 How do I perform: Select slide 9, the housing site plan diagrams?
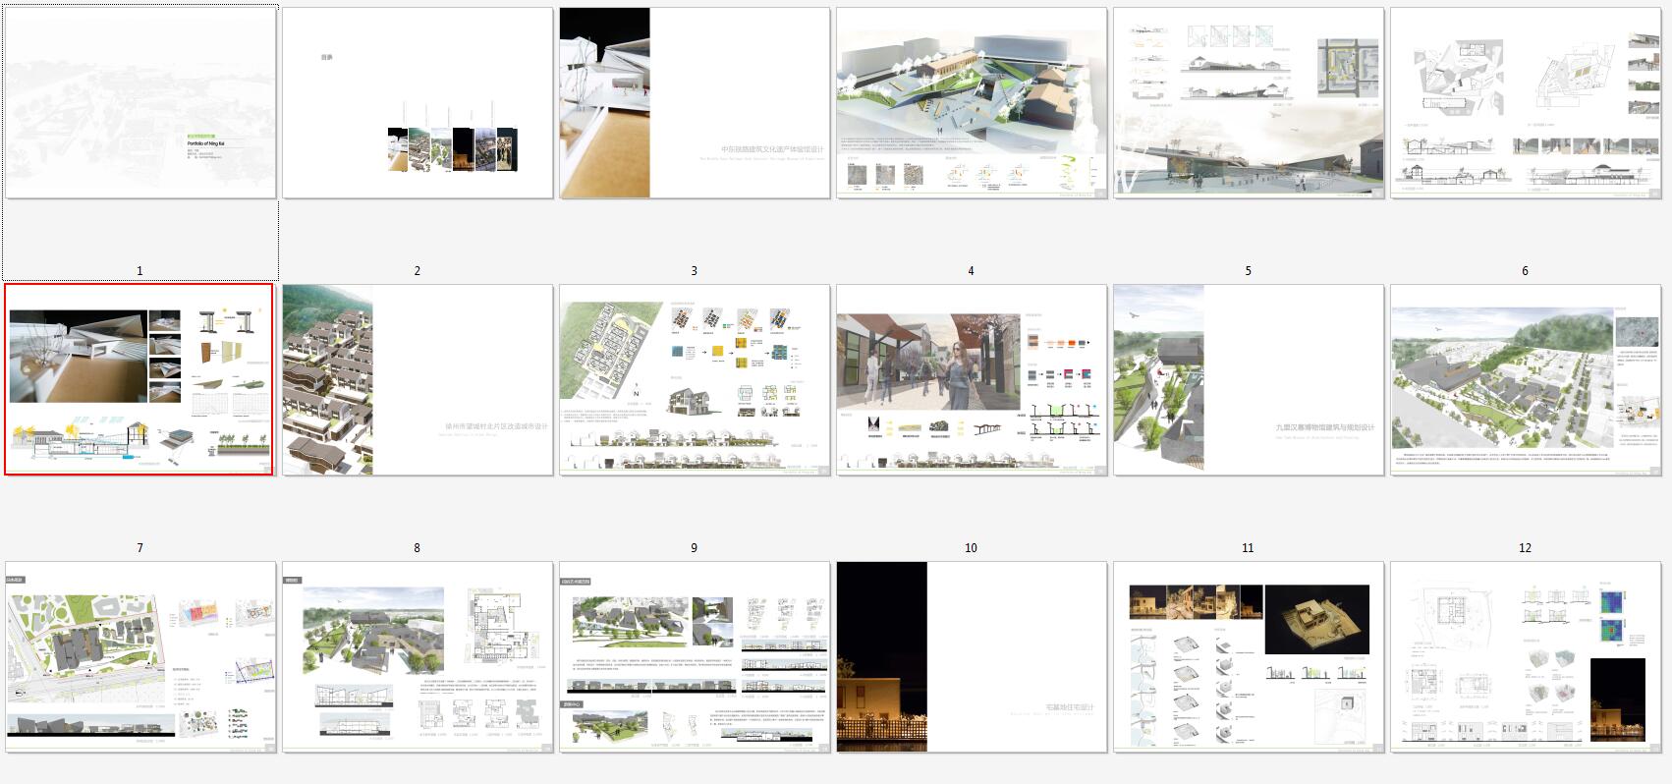[695, 380]
